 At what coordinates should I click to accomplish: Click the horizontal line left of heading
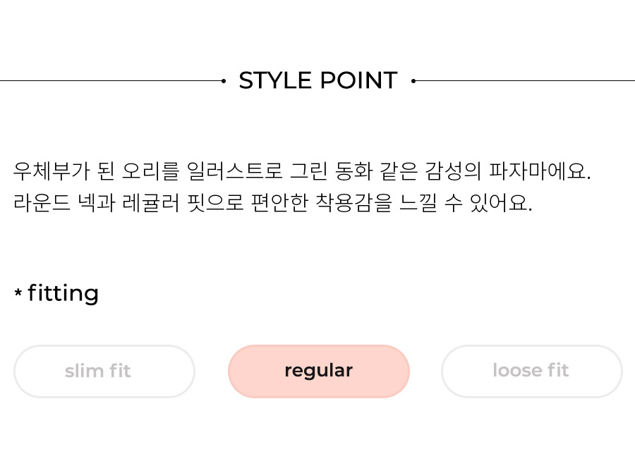coord(111,81)
